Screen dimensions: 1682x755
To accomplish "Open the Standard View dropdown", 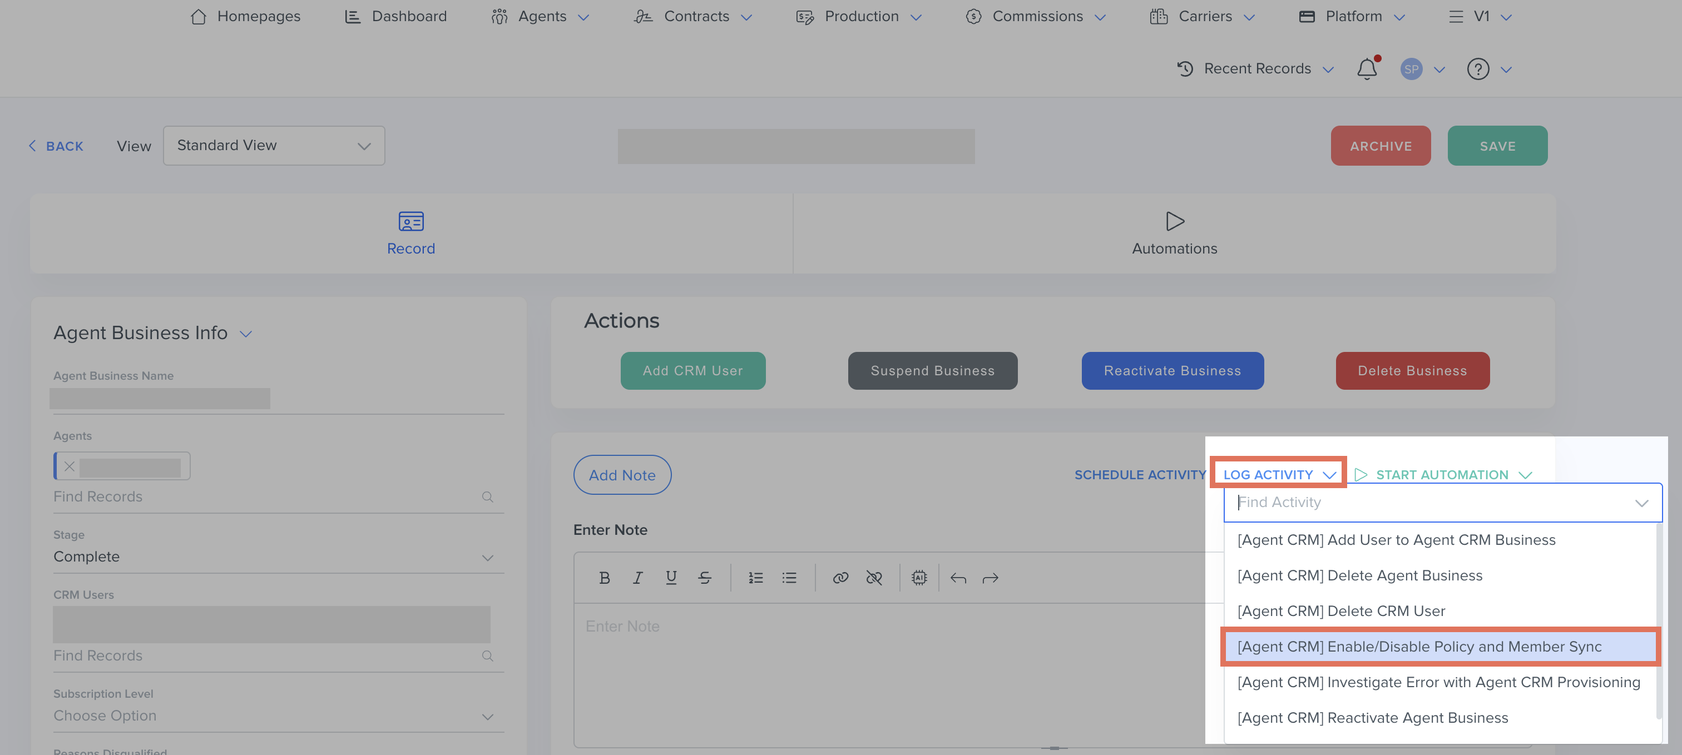I will [x=274, y=146].
